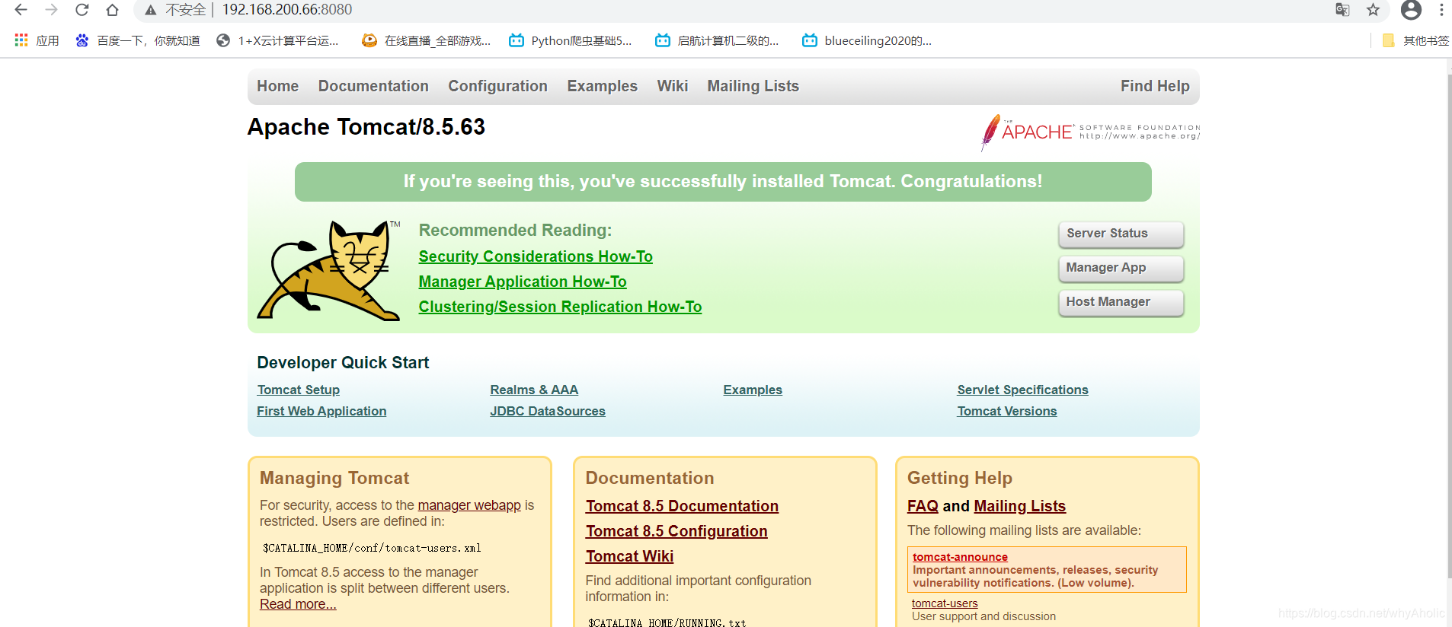
Task: Open the 其他书签 folder
Action: (x=1415, y=40)
